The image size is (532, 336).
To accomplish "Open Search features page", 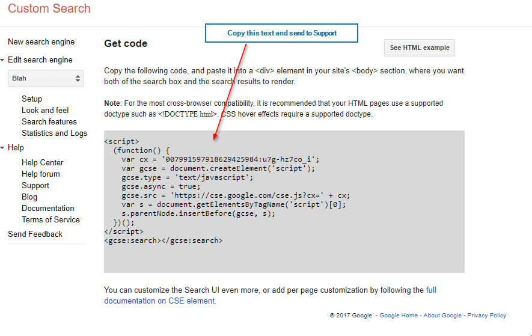I will click(49, 121).
